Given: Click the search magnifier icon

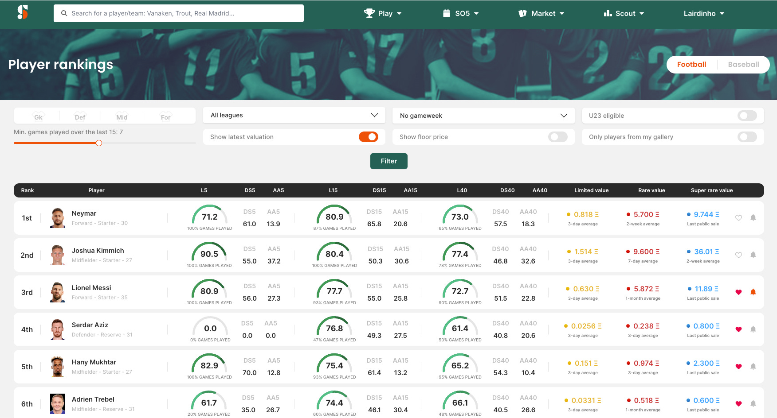Looking at the screenshot, I should (x=64, y=13).
